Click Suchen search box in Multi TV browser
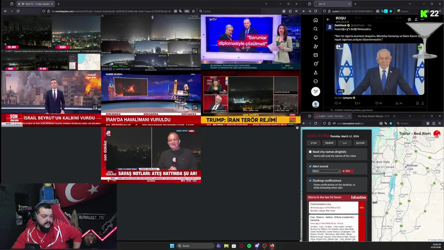 click(x=229, y=11)
